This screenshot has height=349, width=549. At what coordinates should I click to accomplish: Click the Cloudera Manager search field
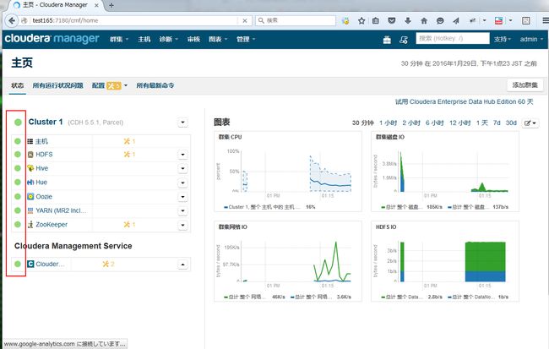point(453,39)
